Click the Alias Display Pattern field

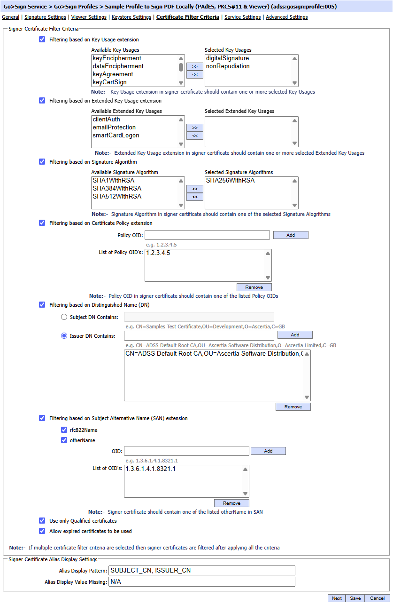pyautogui.click(x=201, y=571)
